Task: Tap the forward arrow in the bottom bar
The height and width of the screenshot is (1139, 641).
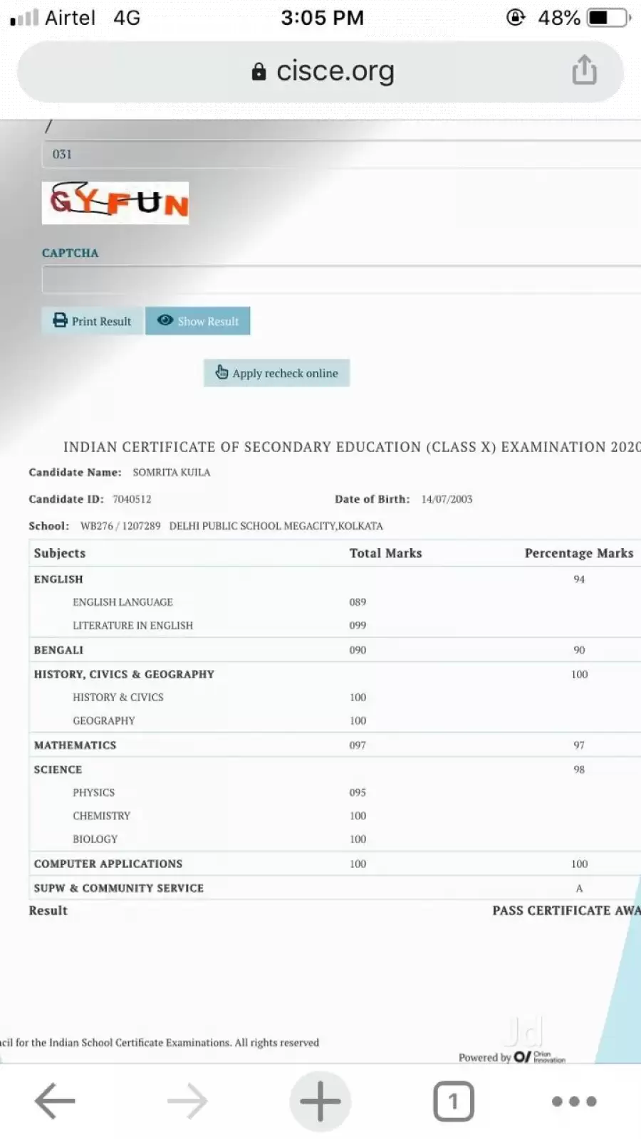Action: [x=187, y=1101]
